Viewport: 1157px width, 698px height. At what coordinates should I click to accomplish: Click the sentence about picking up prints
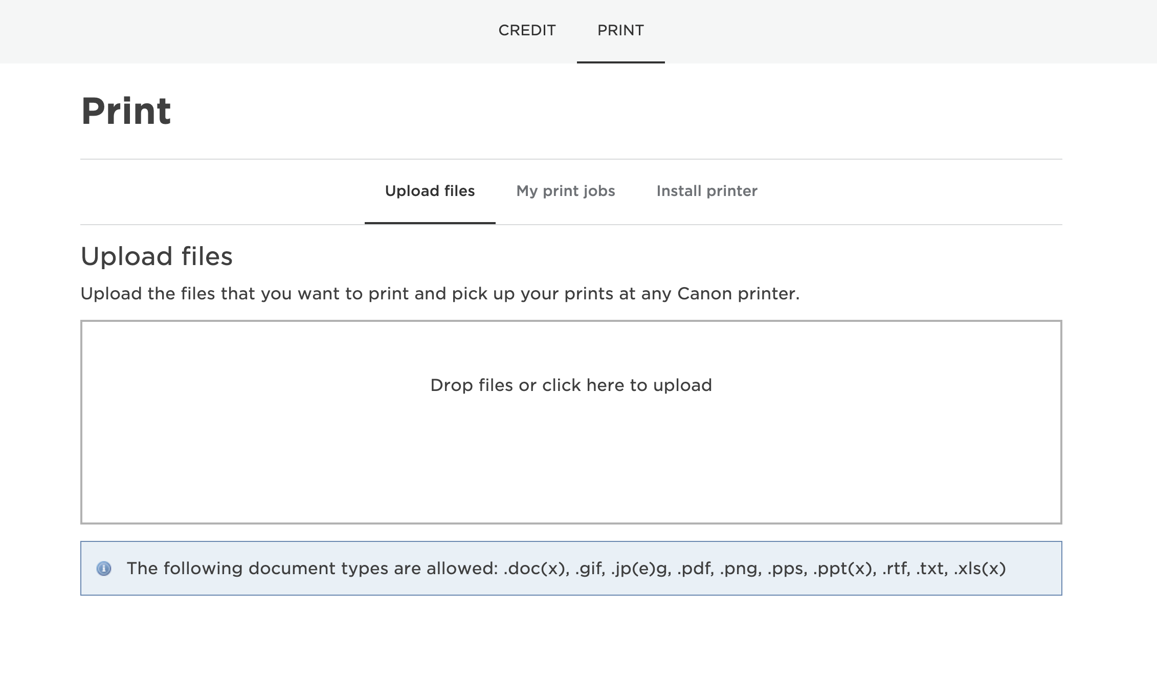pyautogui.click(x=440, y=294)
